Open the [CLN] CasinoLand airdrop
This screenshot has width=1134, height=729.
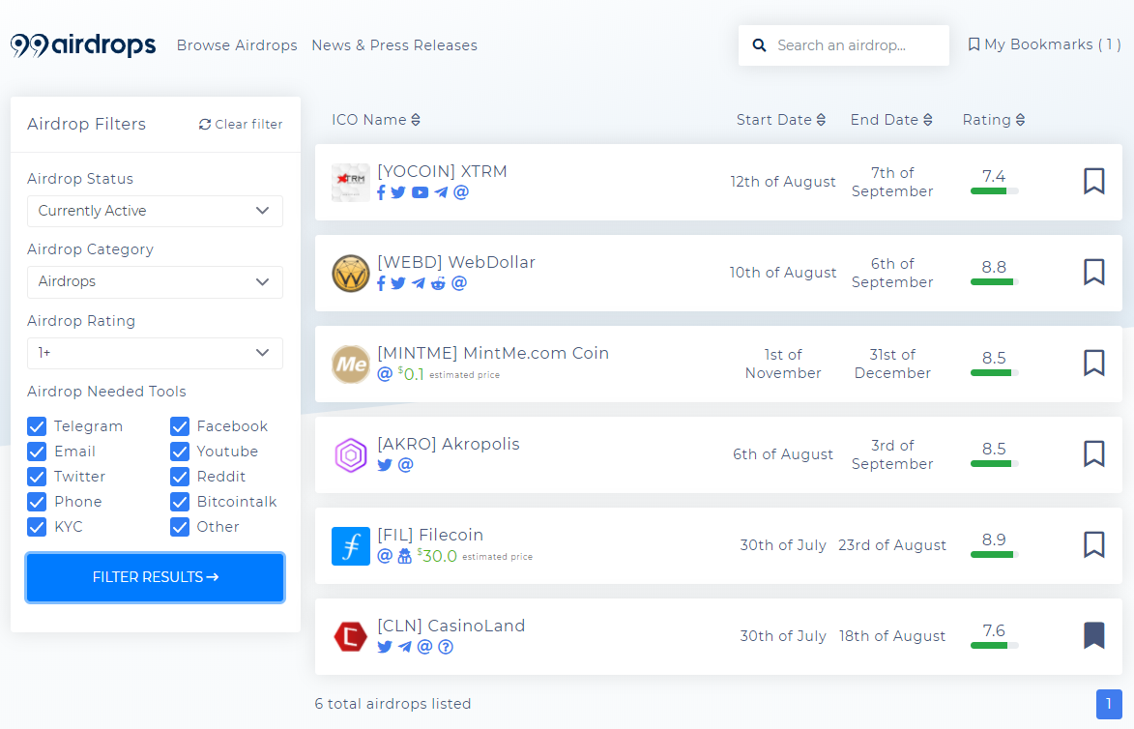coord(451,627)
